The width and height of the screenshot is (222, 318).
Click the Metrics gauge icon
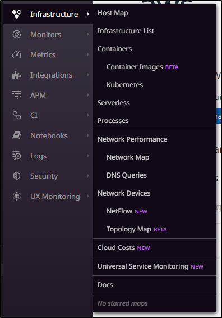click(x=17, y=54)
